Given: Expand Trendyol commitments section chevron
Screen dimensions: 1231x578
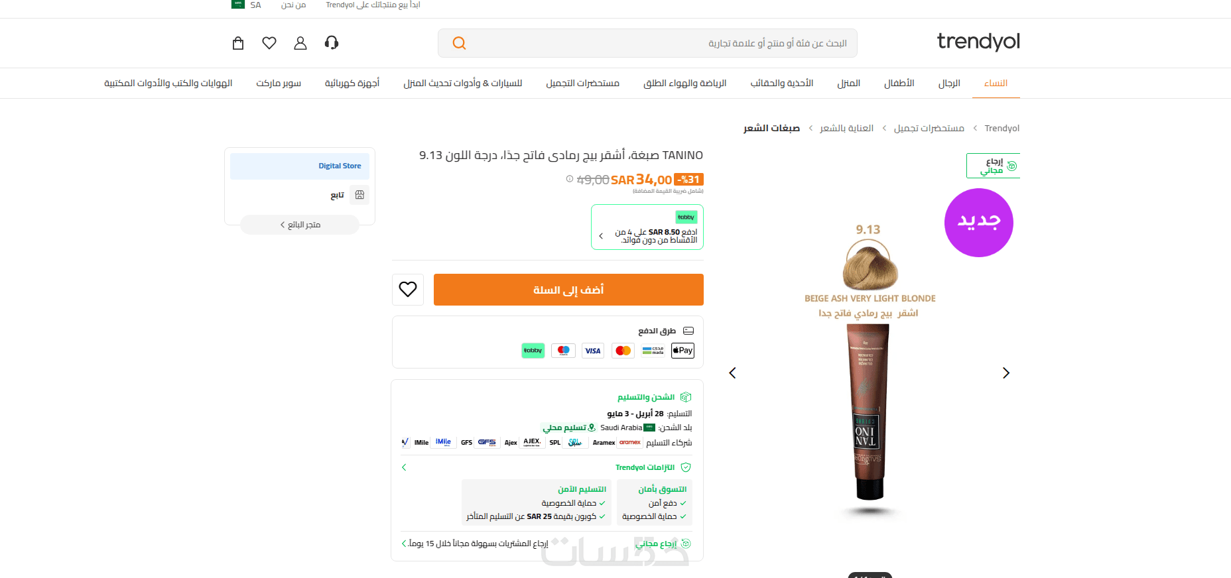Looking at the screenshot, I should [404, 468].
